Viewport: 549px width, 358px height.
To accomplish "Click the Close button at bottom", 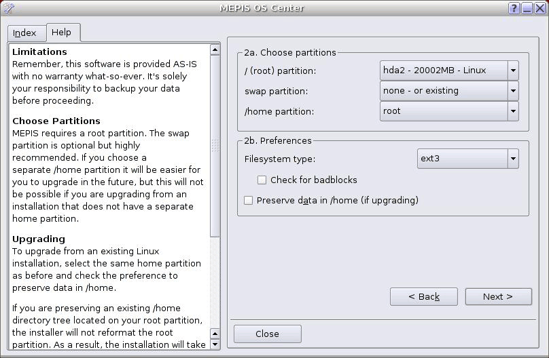I will (268, 334).
